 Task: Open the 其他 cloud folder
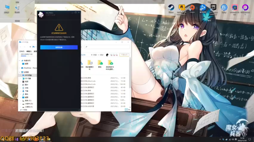pos(100,64)
